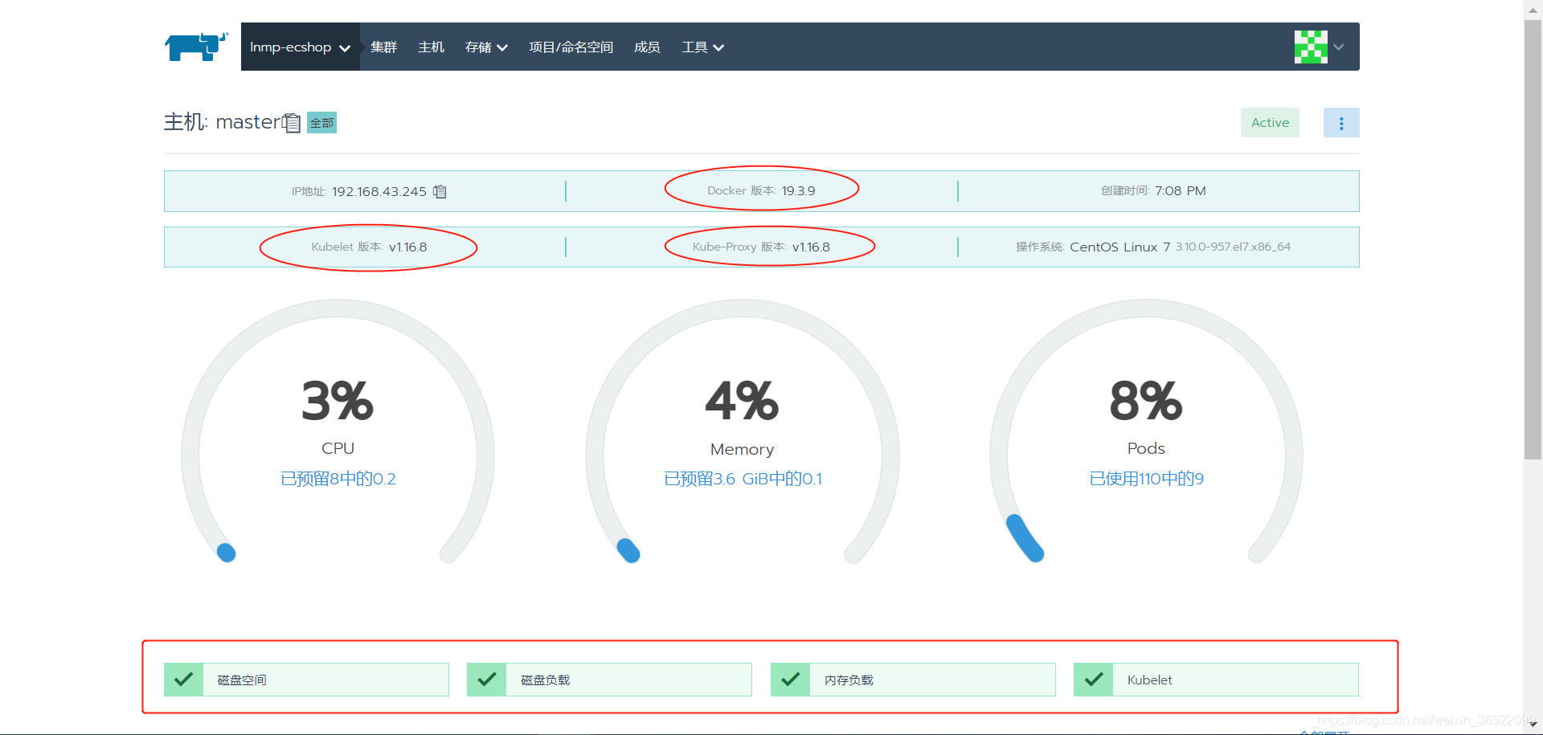1543x735 pixels.
Task: Open the three-dot actions menu
Action: click(1341, 123)
